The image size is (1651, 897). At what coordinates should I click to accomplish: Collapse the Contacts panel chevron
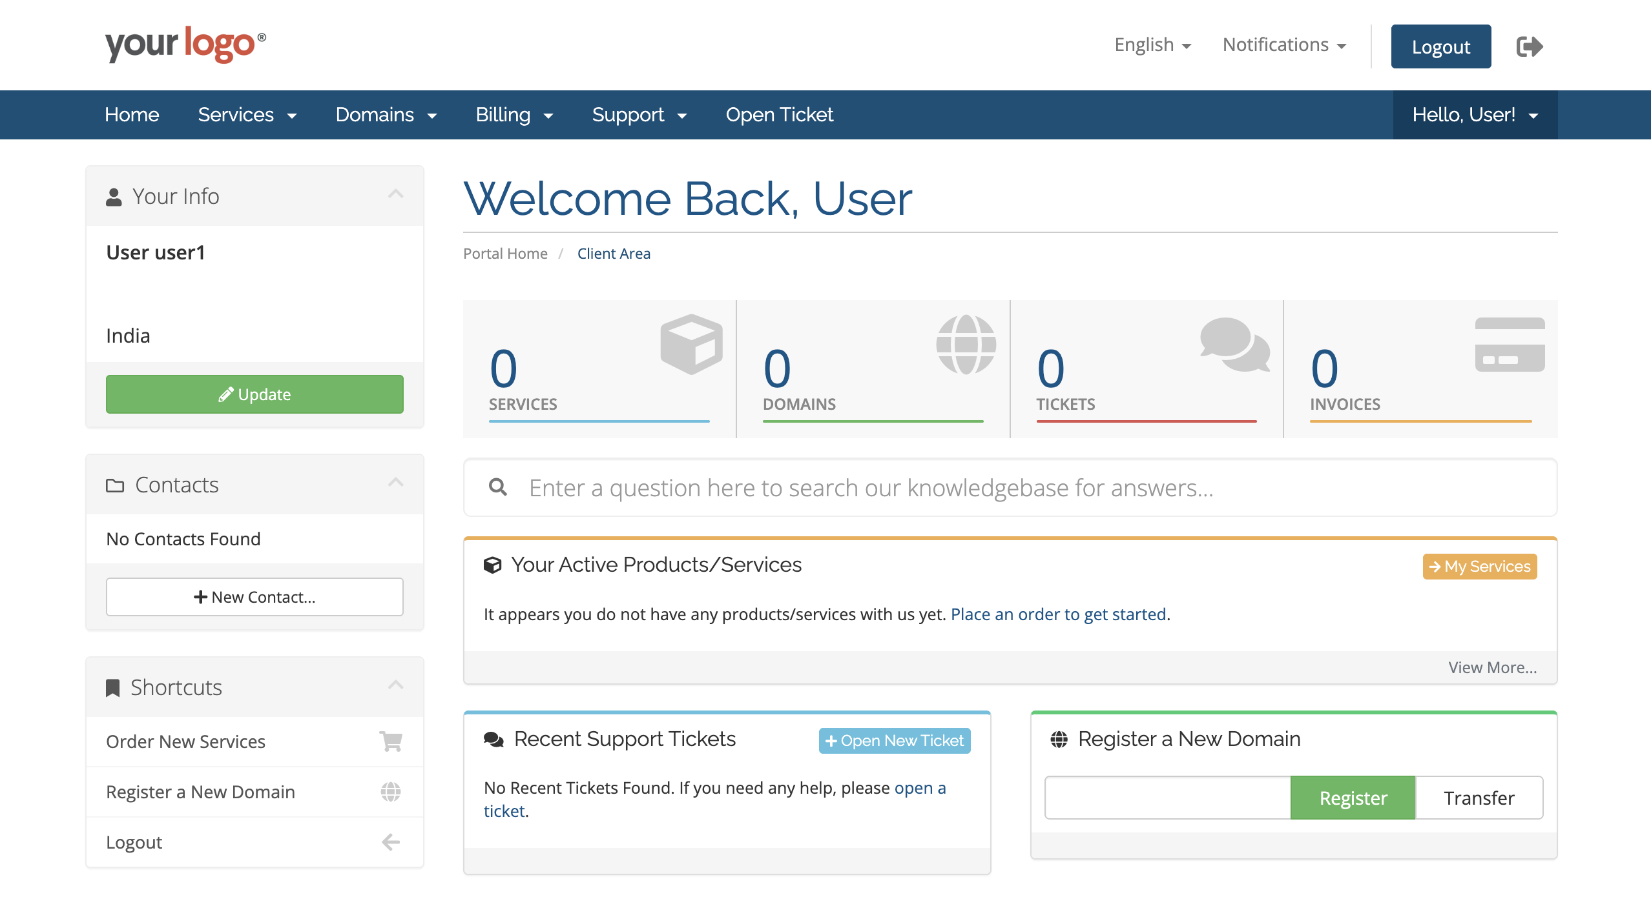click(x=396, y=483)
